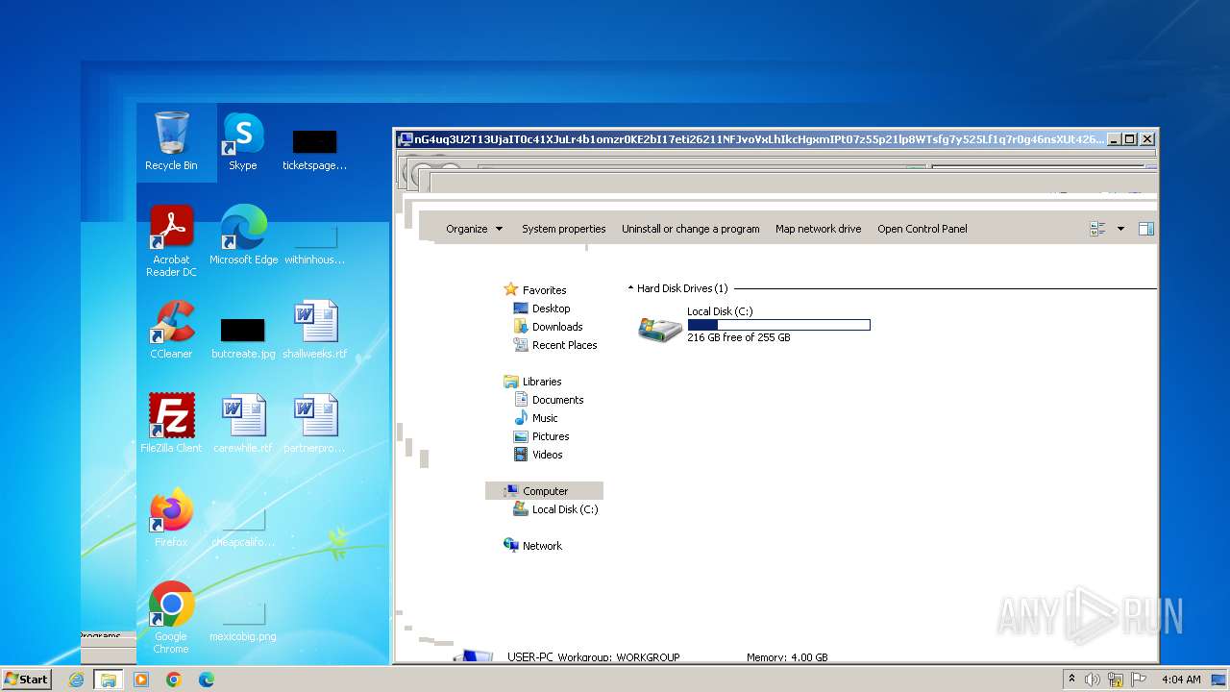Click the taskbar clock showing 4:04 AM
The width and height of the screenshot is (1230, 692).
point(1181,680)
